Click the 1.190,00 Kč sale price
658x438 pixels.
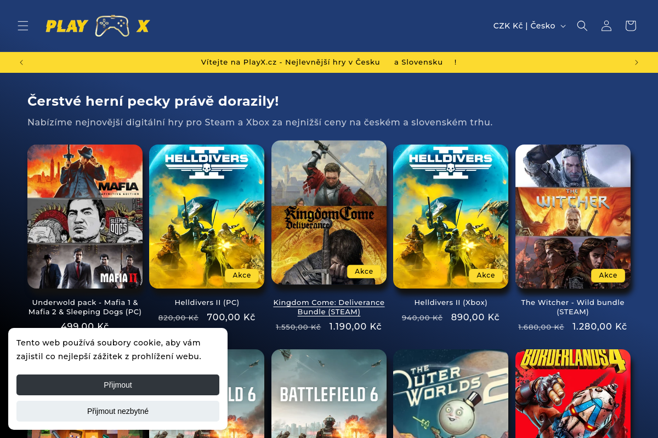click(355, 326)
